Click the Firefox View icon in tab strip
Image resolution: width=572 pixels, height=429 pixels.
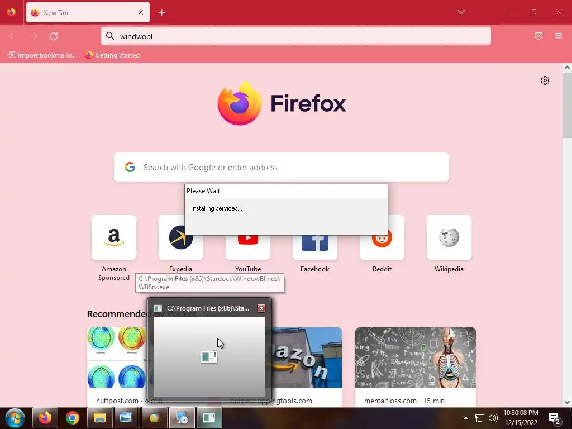pyautogui.click(x=11, y=12)
